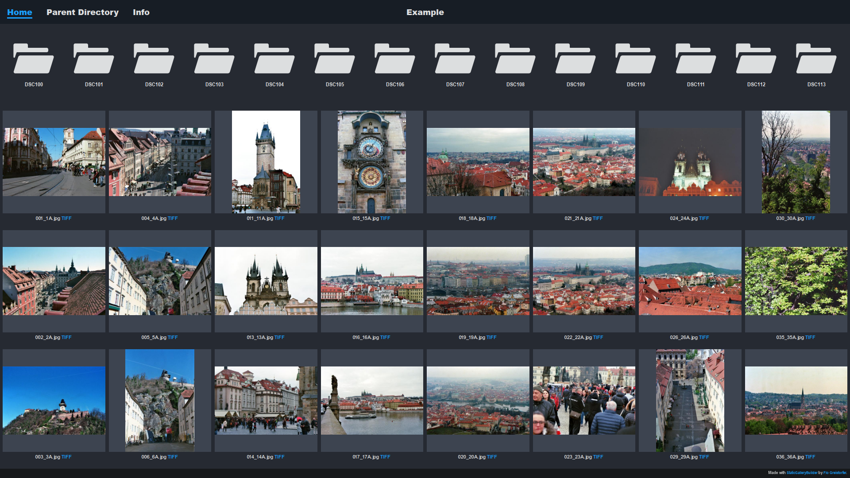
Task: Open the Info page
Action: (x=141, y=12)
